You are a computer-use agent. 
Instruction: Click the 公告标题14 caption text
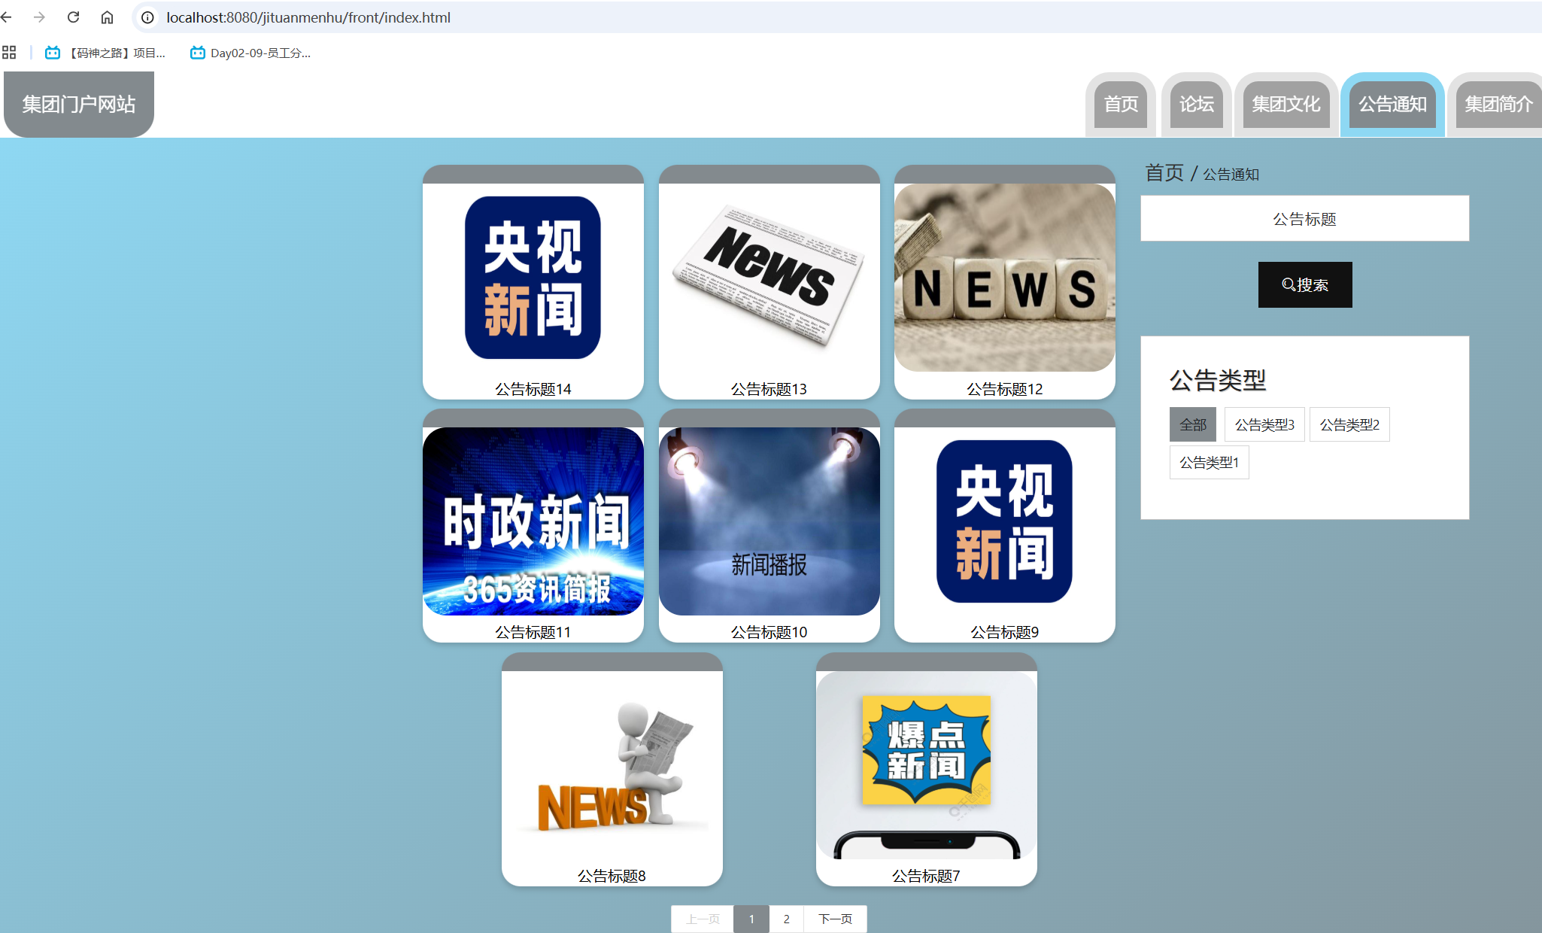(533, 389)
